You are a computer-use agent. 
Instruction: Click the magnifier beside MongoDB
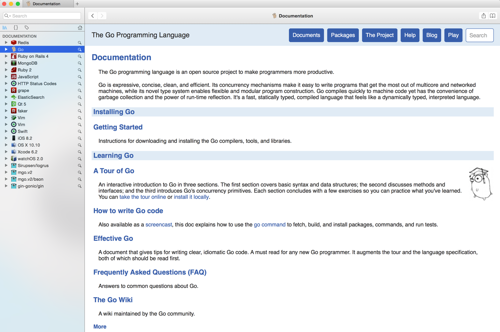pyautogui.click(x=80, y=63)
